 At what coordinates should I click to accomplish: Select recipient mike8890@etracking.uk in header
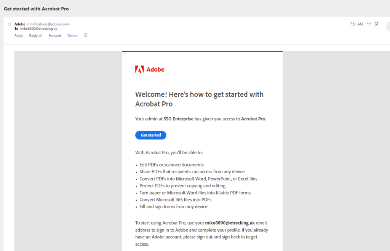39,29
